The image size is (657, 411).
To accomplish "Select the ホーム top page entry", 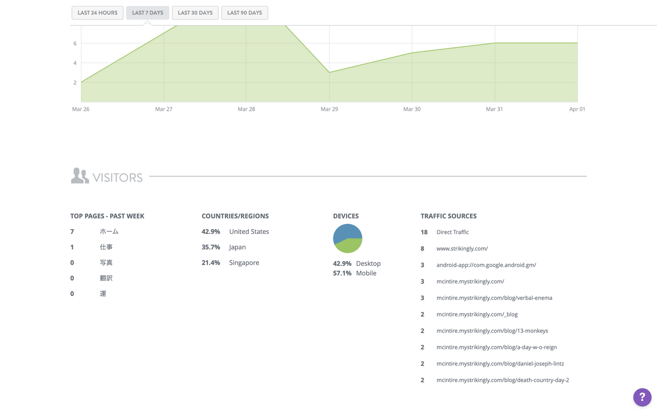I will pyautogui.click(x=109, y=232).
